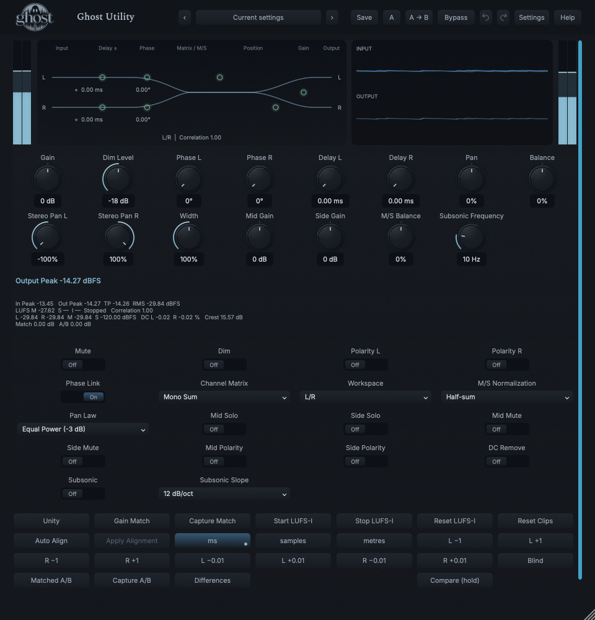Click the Gain Match button

pyautogui.click(x=131, y=521)
